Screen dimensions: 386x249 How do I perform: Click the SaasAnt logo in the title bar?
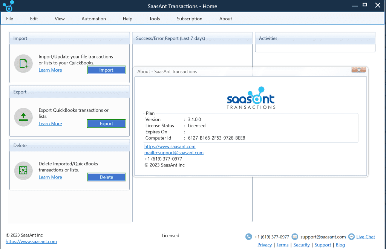8,6
